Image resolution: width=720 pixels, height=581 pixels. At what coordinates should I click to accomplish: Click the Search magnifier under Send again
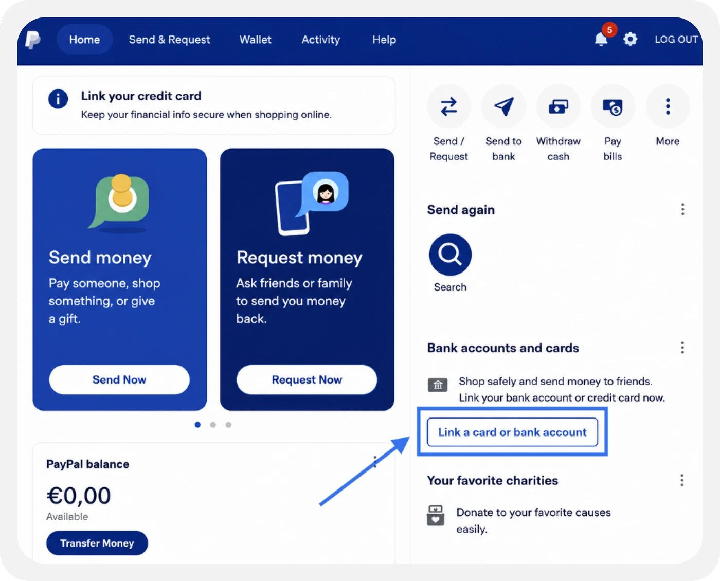pyautogui.click(x=450, y=255)
